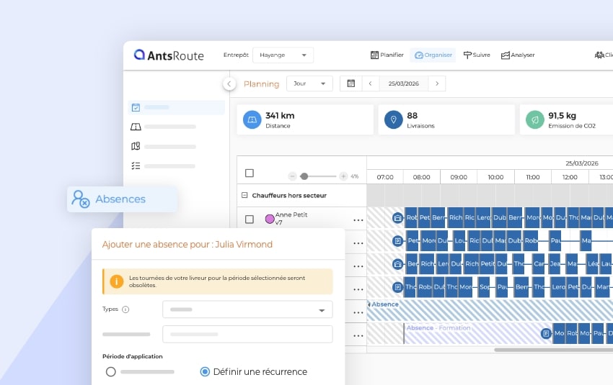Expand the Types dropdown in absence form
This screenshot has width=613, height=385.
tap(321, 310)
